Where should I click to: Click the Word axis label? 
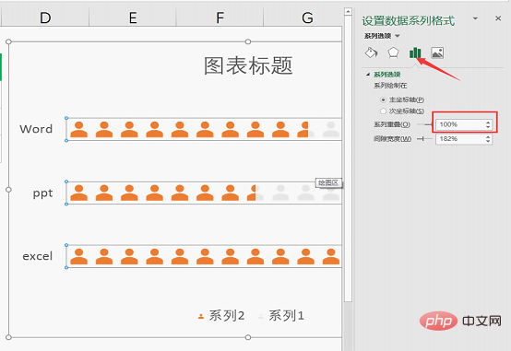coord(36,129)
